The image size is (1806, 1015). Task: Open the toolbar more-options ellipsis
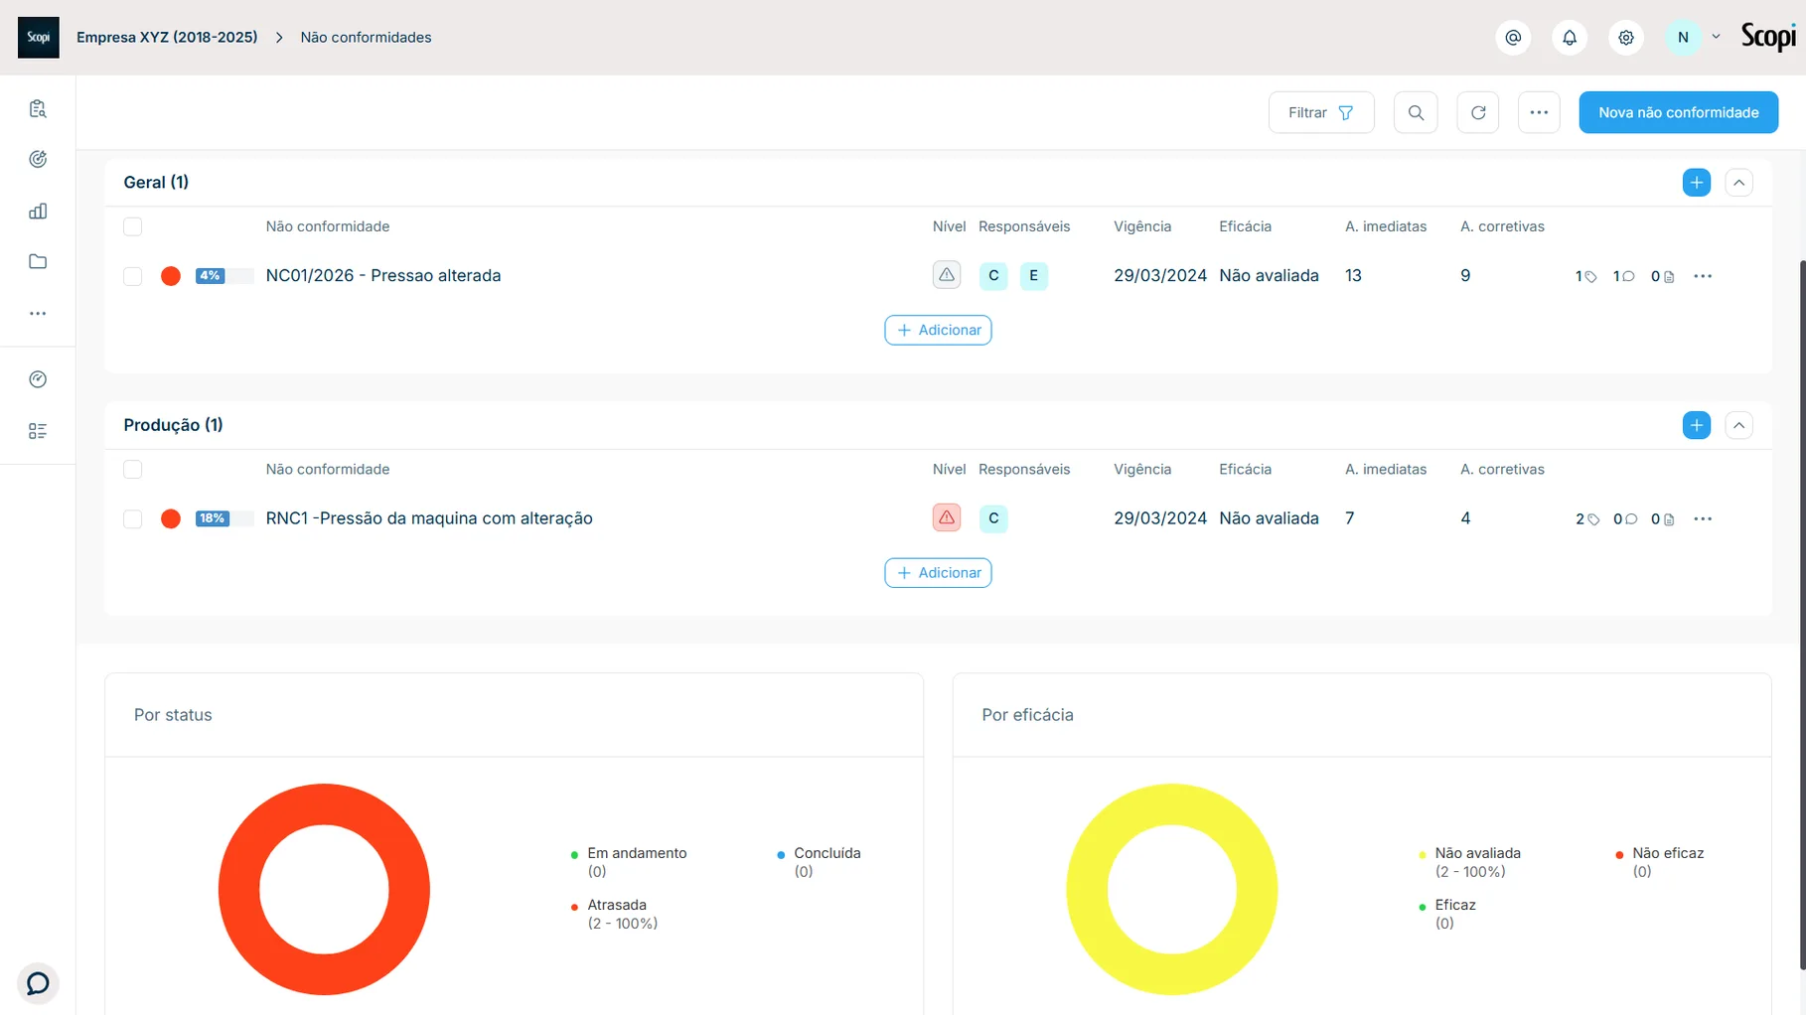1539,112
